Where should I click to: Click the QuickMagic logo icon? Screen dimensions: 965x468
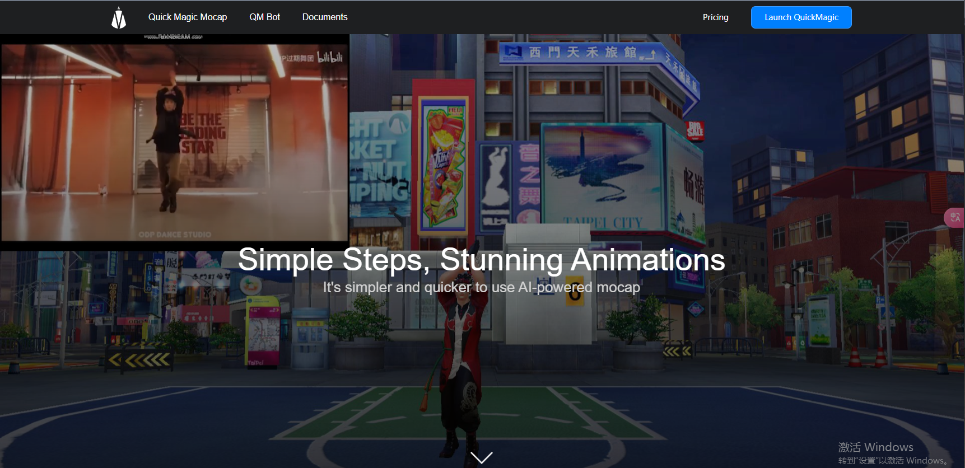pyautogui.click(x=119, y=17)
